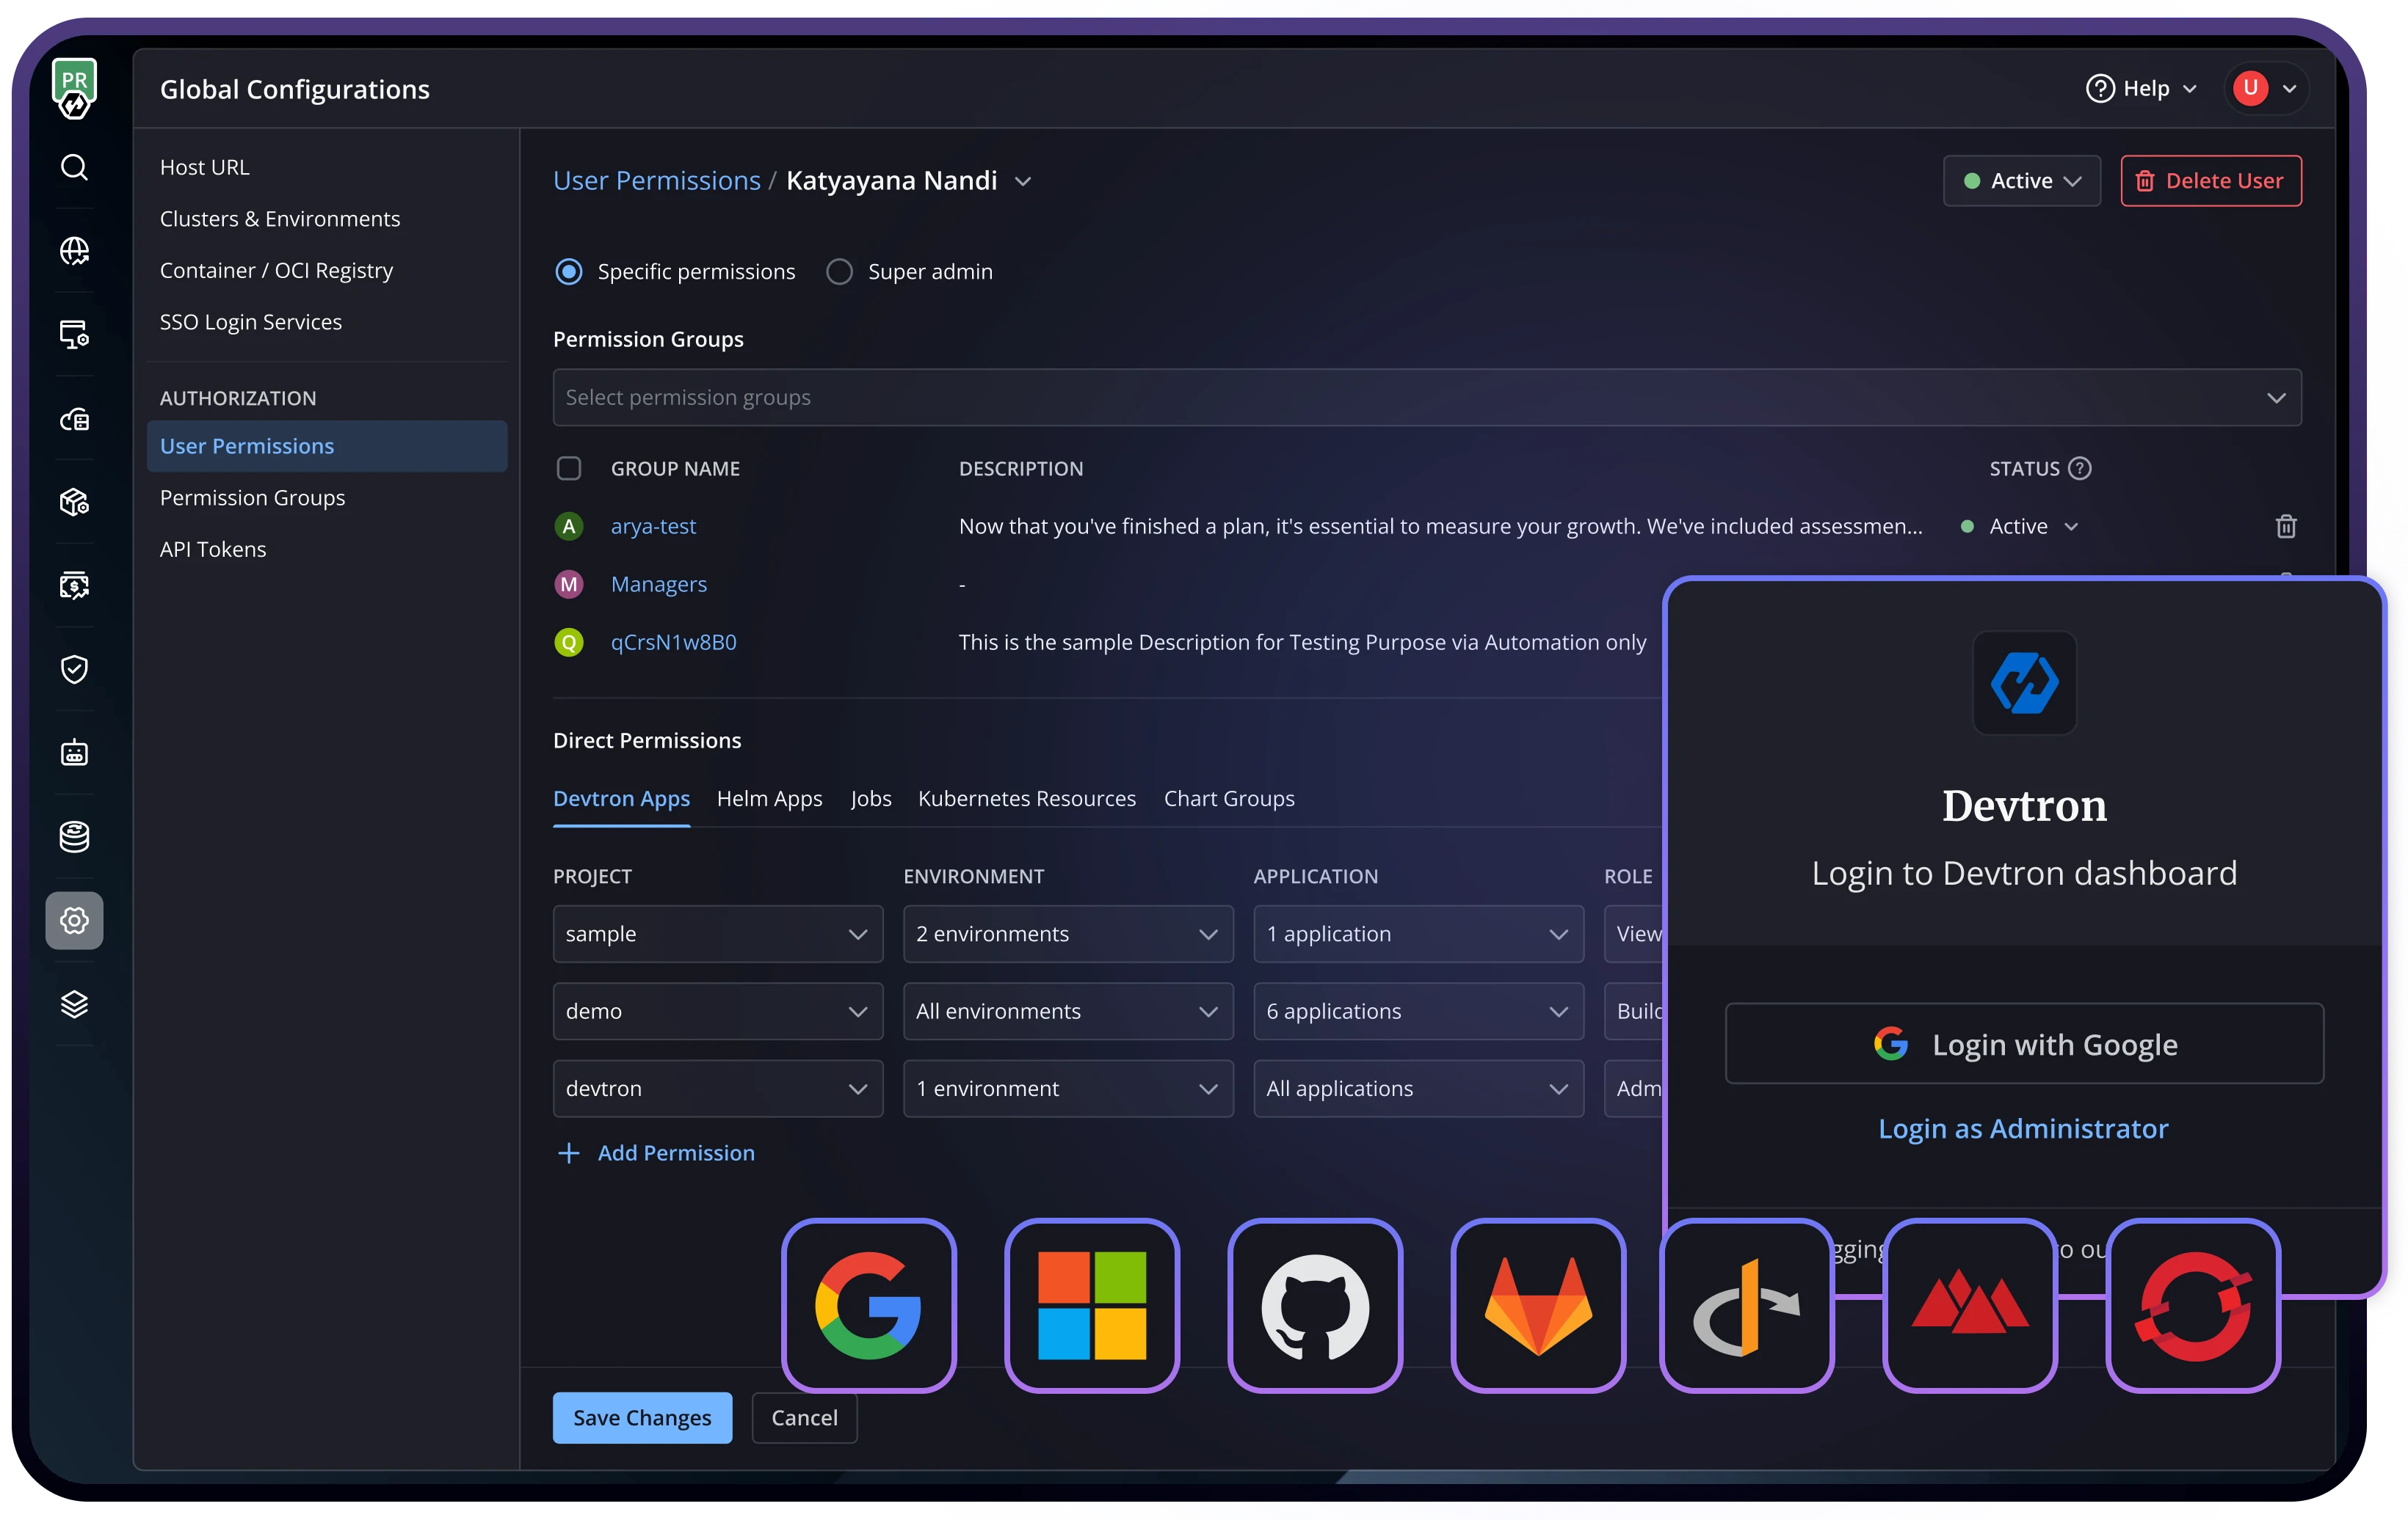This screenshot has height=1520, width=2408.
Task: Click the Save Changes button
Action: coord(642,1417)
